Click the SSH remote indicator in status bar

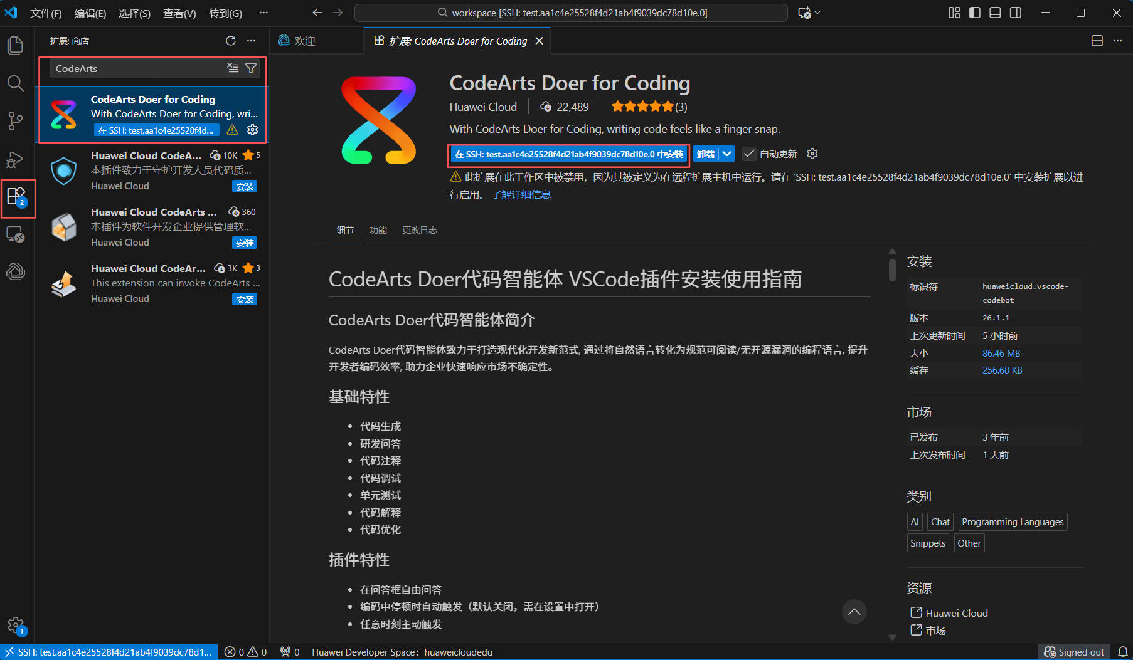point(109,652)
